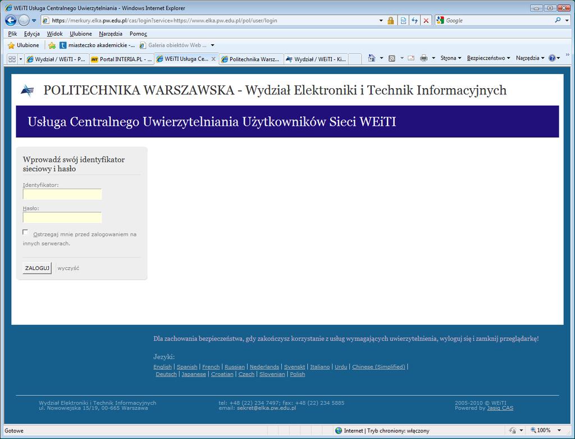Switch to Portal INTERIA.PL tab
The width and height of the screenshot is (575, 439).
pos(121,59)
